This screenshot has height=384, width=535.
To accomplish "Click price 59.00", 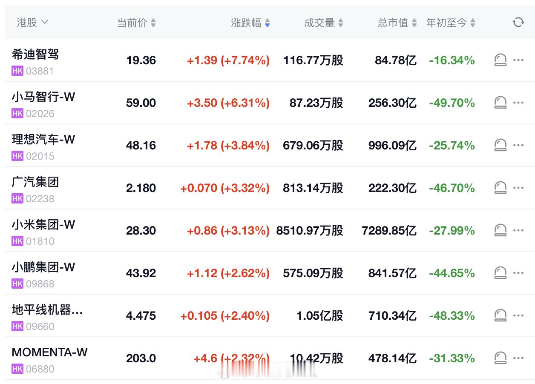I will [x=141, y=103].
